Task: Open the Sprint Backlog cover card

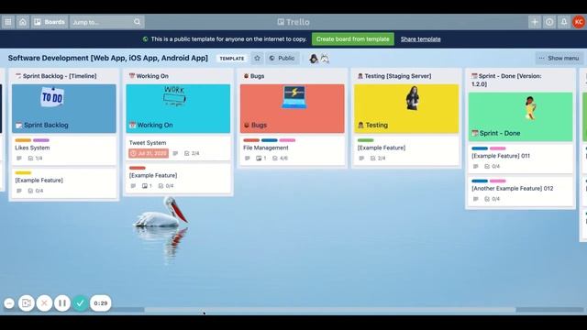Action: (x=63, y=108)
